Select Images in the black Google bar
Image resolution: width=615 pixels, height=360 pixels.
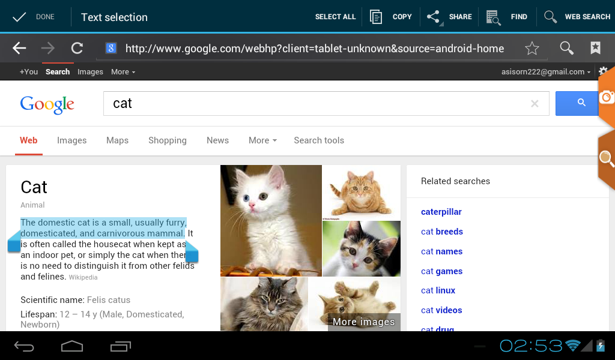(90, 71)
